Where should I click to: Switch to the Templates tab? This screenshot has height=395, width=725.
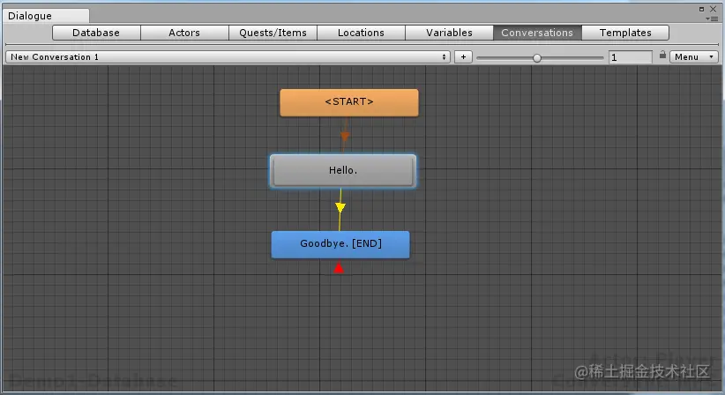click(x=625, y=33)
